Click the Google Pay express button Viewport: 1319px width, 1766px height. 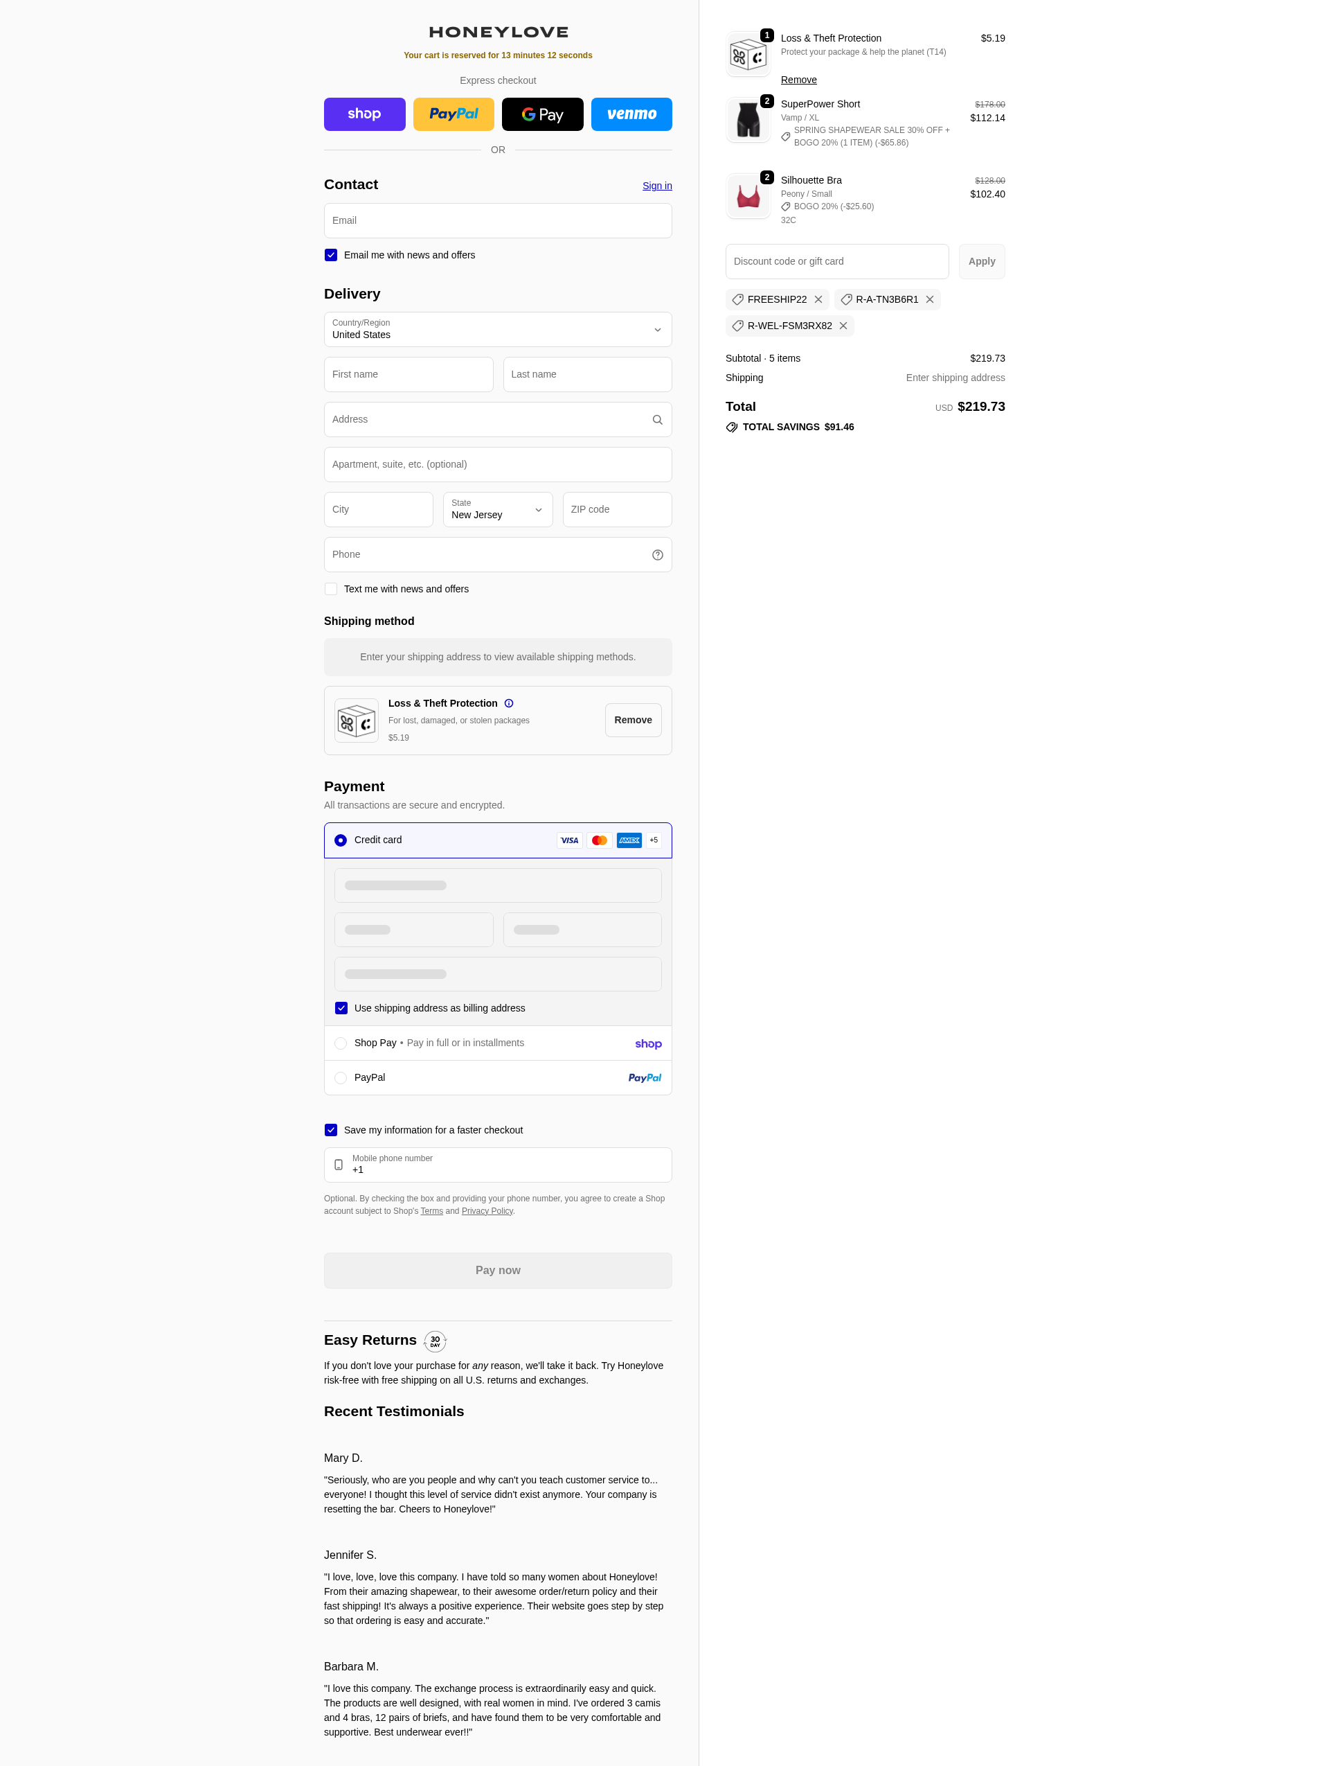point(542,114)
